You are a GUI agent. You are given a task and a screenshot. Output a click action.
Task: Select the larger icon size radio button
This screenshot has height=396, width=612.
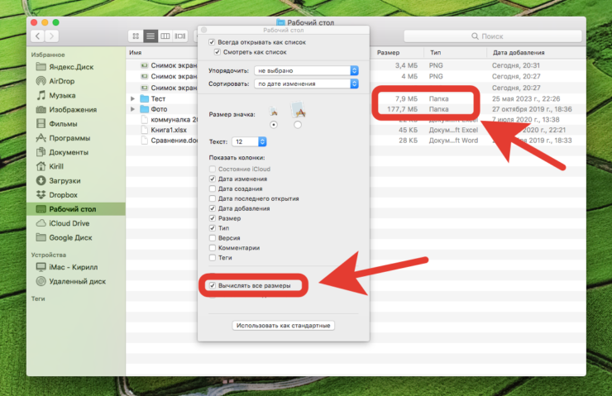click(298, 125)
